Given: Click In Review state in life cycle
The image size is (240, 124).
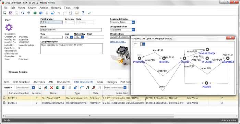Looking at the screenshot, I should click(164, 58).
